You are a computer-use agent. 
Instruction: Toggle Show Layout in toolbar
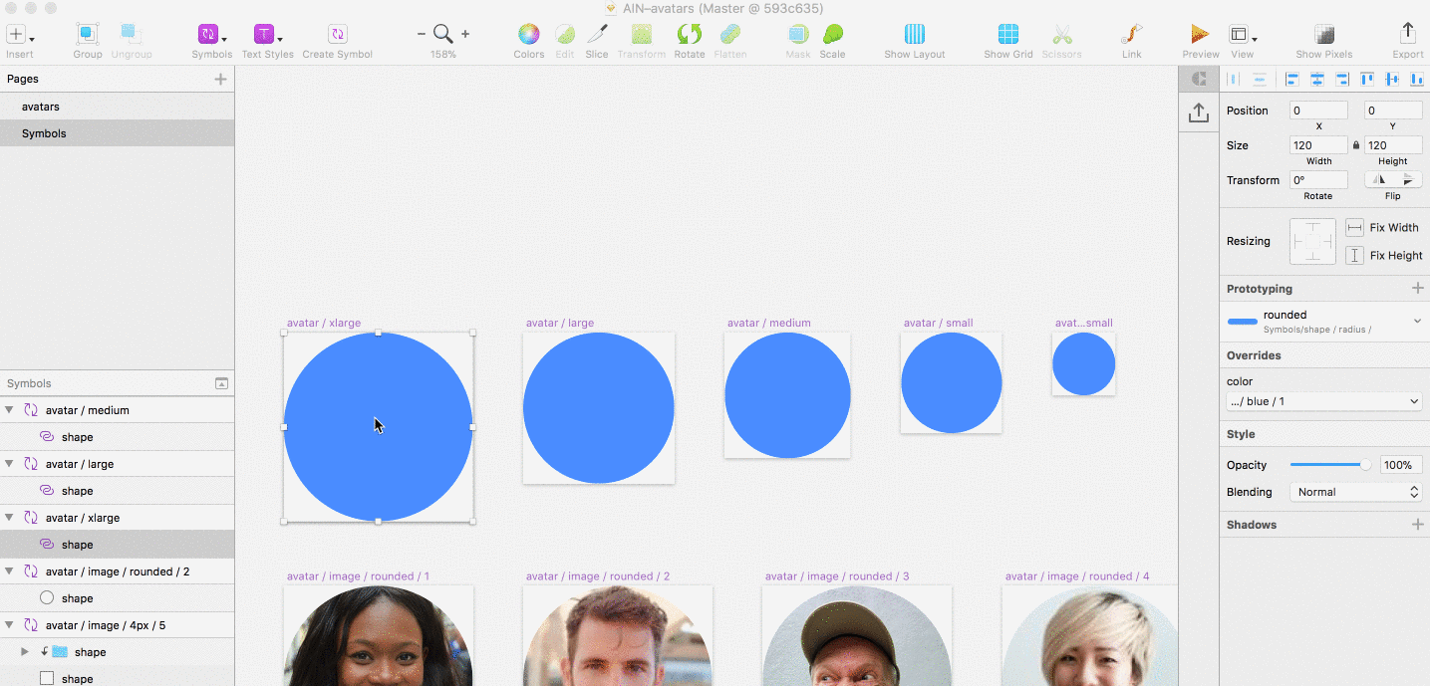click(x=914, y=35)
